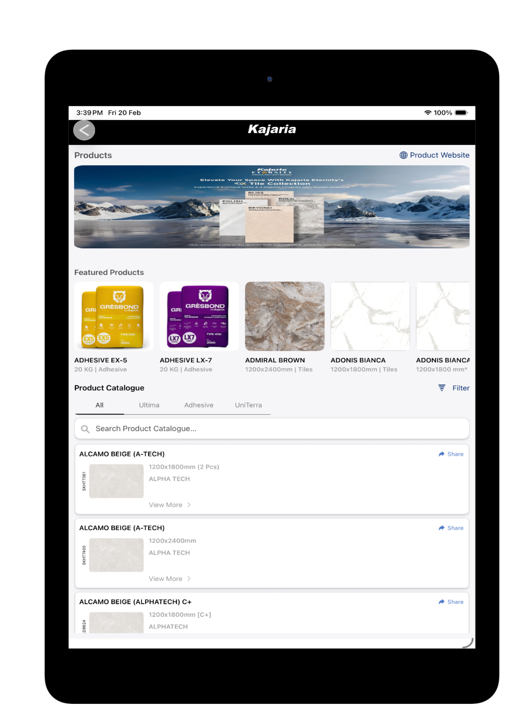Open the Filter options for Product Catalogue

coord(454,388)
